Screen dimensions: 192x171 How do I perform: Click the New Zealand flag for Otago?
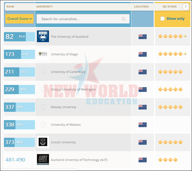(143, 54)
